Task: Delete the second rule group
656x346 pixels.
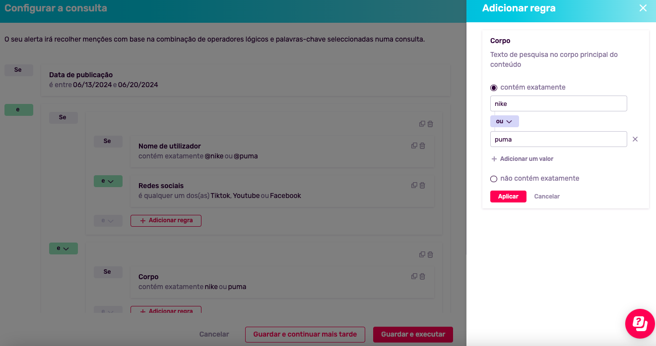Action: pyautogui.click(x=430, y=254)
